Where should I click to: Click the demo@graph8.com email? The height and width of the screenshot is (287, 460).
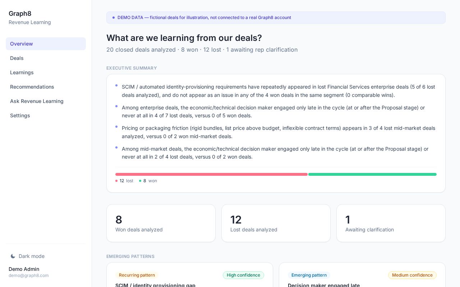[x=29, y=276]
